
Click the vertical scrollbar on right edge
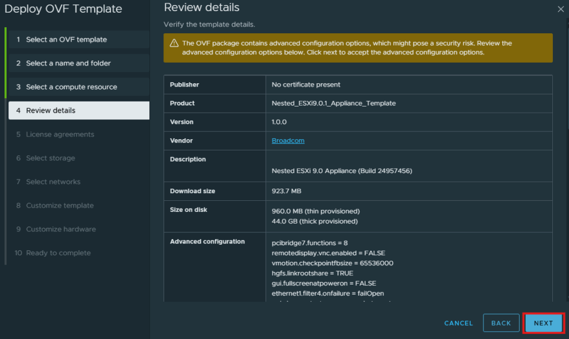coord(567,76)
